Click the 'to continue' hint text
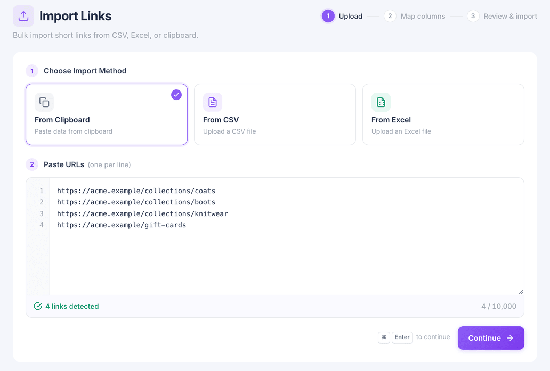The height and width of the screenshot is (371, 550). pos(433,337)
